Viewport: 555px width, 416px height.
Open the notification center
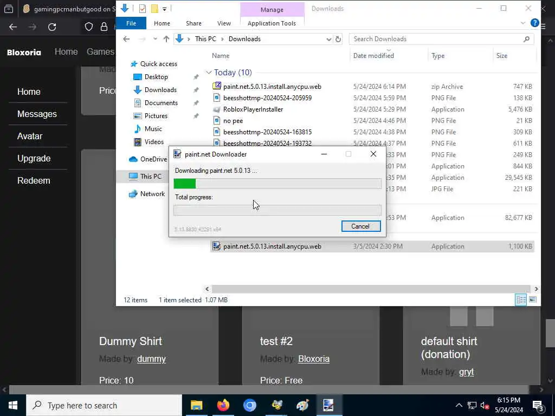538,405
